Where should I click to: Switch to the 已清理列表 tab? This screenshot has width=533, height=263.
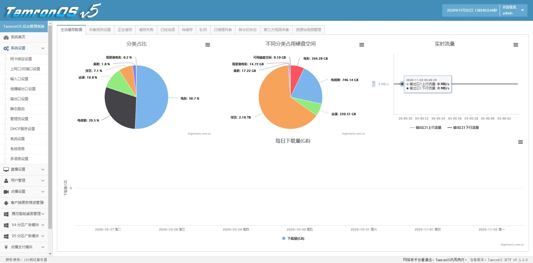223,30
